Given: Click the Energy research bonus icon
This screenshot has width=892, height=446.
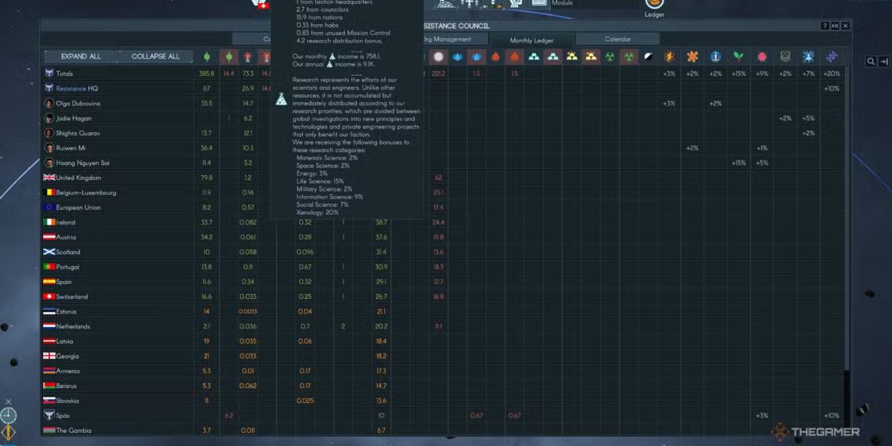Looking at the screenshot, I should click(669, 56).
